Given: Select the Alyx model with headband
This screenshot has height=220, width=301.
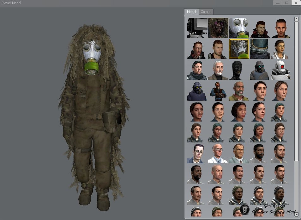Looking at the screenshot, I should coord(281,49).
